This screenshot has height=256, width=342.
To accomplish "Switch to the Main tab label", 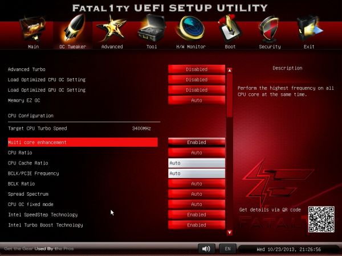I will (x=34, y=47).
